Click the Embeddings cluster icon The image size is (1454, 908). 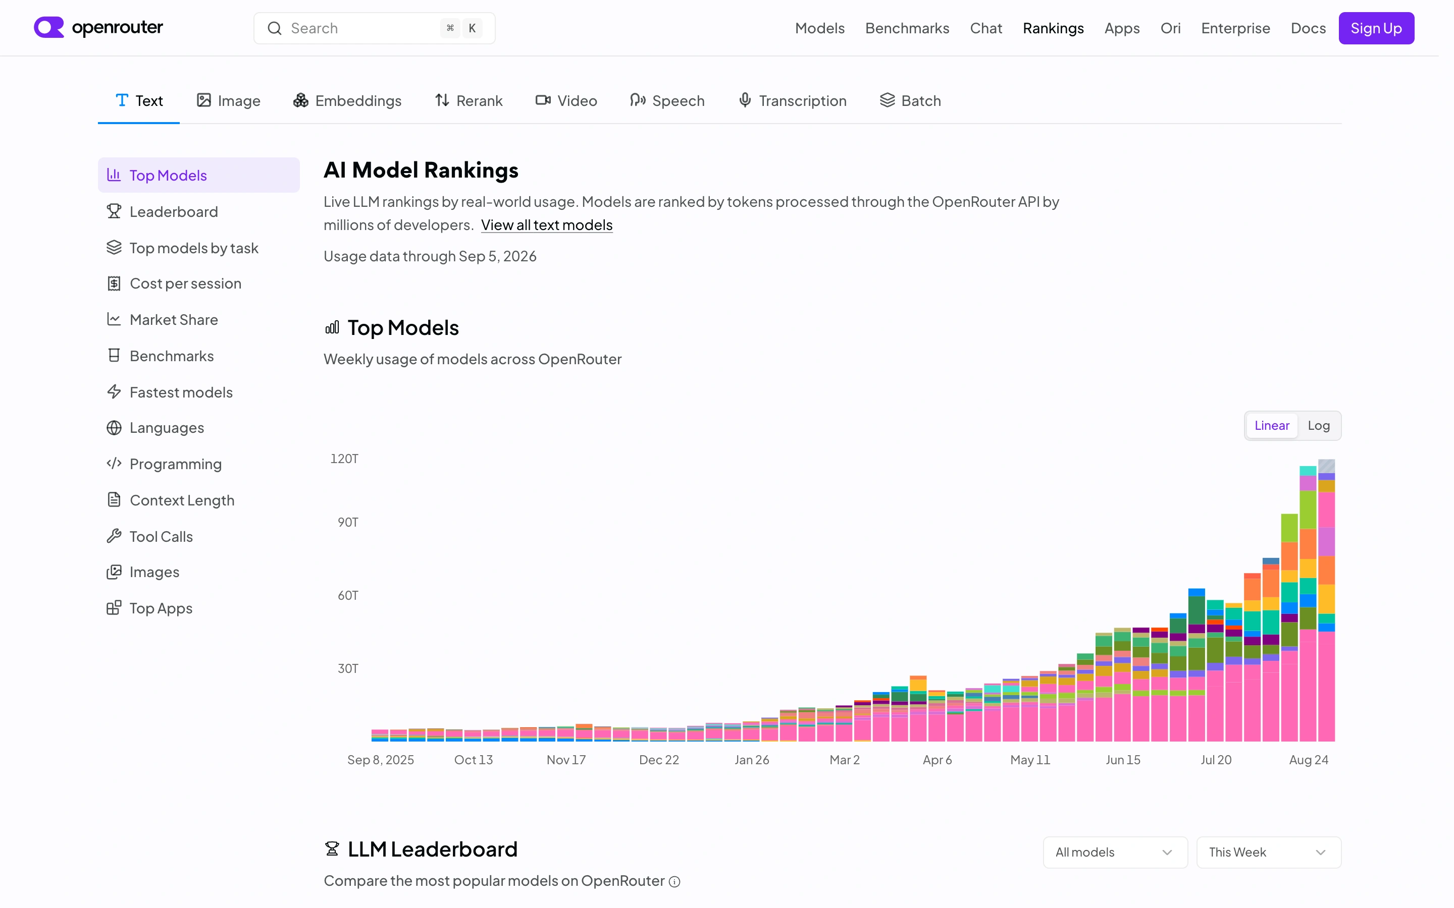(x=300, y=100)
